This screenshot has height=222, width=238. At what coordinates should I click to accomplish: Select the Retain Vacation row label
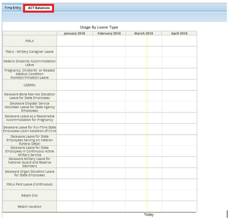pyautogui.click(x=30, y=207)
